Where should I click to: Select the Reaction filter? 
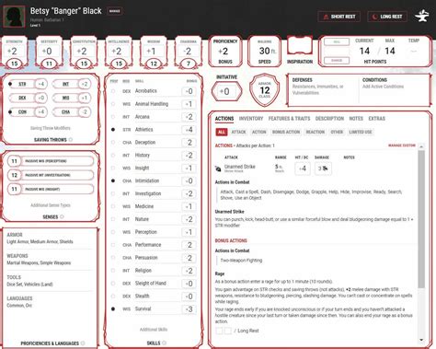(315, 132)
